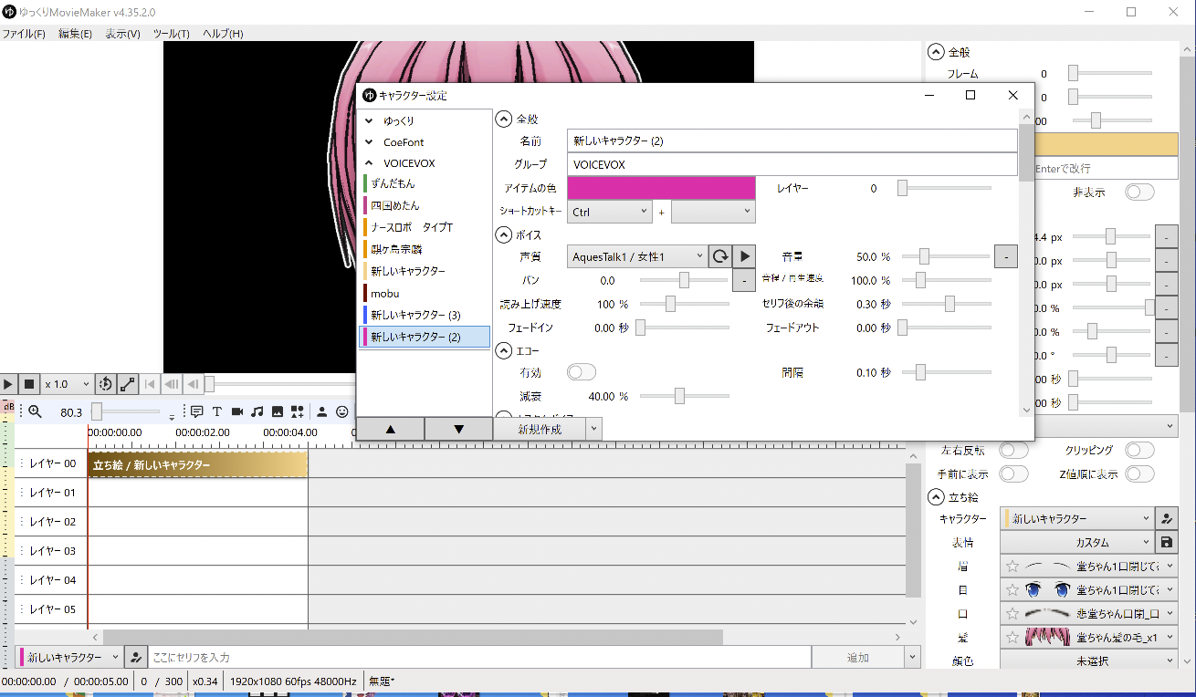Click the voice reload icon beside AquesTalk1
Viewport: 1196px width, 697px height.
tap(720, 257)
